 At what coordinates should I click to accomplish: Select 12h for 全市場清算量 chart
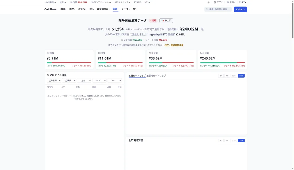234,141
